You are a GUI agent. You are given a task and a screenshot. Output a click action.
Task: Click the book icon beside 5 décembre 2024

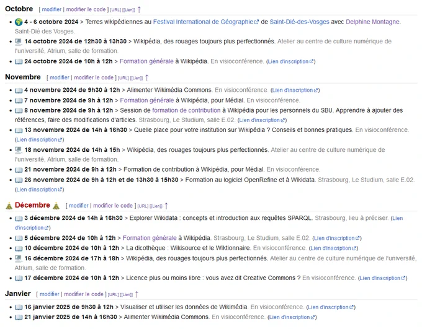[x=19, y=238]
